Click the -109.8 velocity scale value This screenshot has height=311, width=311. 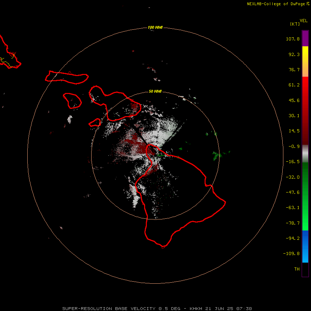[291, 254]
